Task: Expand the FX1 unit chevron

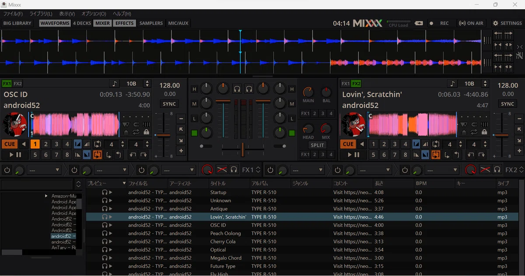Action: pyautogui.click(x=258, y=170)
